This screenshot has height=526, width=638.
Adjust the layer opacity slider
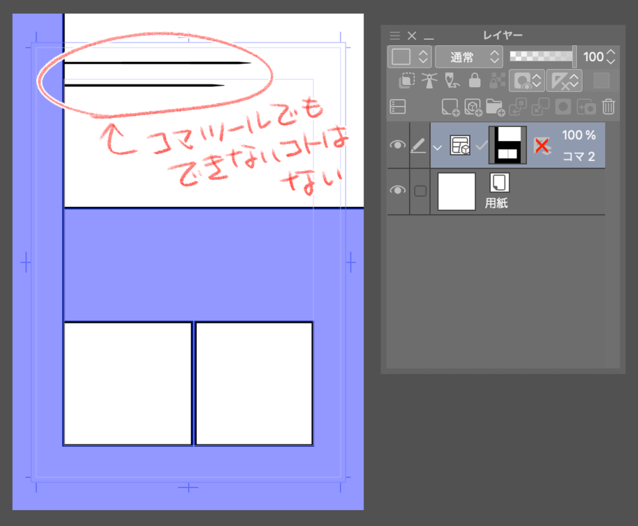point(543,56)
